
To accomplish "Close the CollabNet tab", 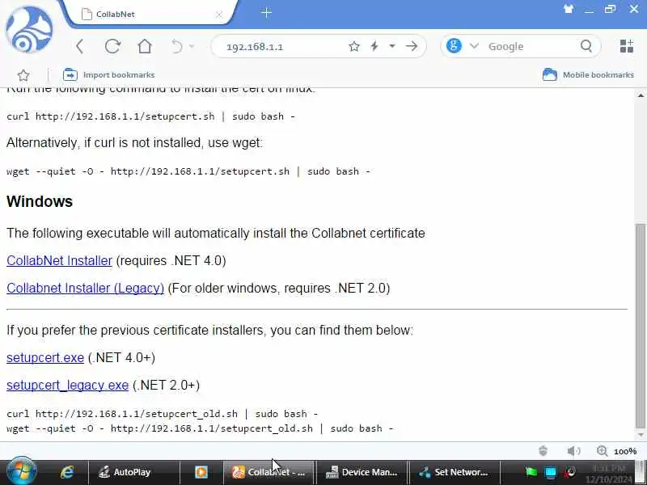I will (x=218, y=15).
